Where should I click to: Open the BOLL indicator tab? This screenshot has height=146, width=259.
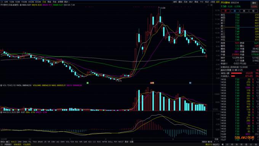[x=110, y=142]
